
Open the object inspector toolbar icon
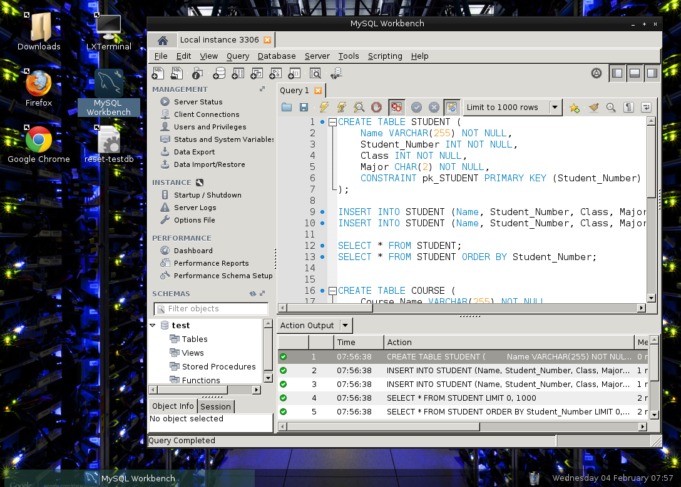(198, 73)
